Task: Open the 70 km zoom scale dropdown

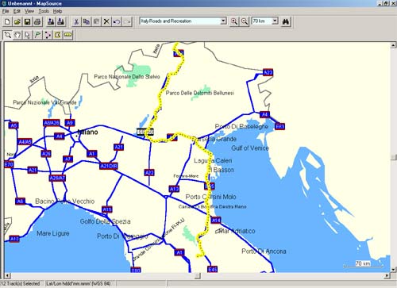Action: [265, 21]
